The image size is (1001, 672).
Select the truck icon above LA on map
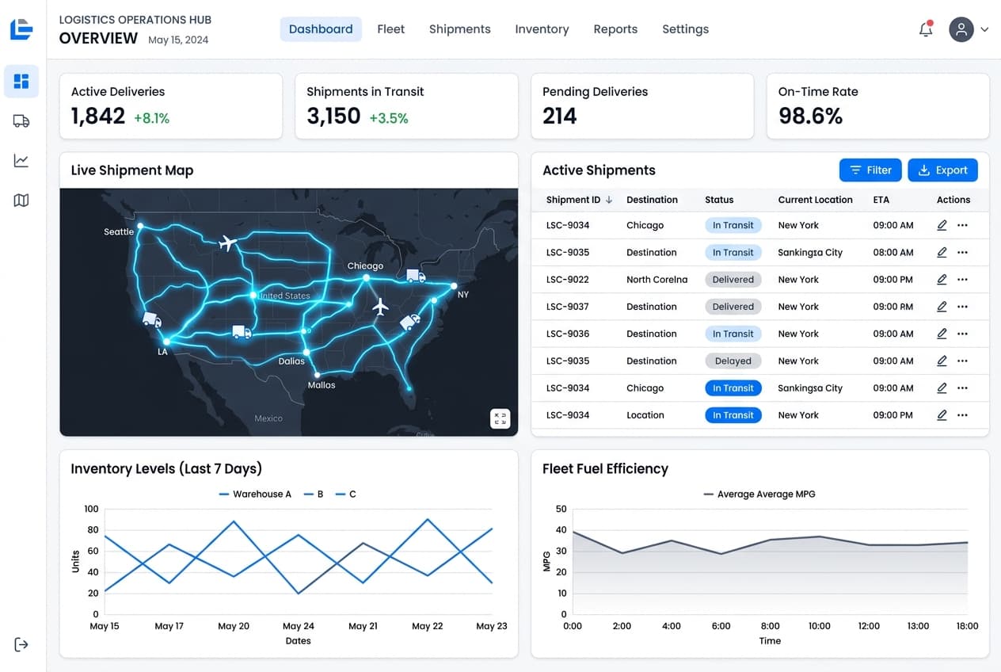coord(151,319)
